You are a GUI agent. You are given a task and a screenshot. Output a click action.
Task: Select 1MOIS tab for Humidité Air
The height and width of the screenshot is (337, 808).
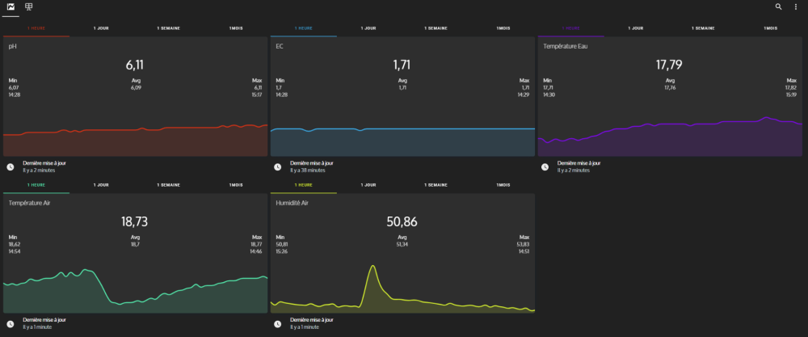[503, 185]
